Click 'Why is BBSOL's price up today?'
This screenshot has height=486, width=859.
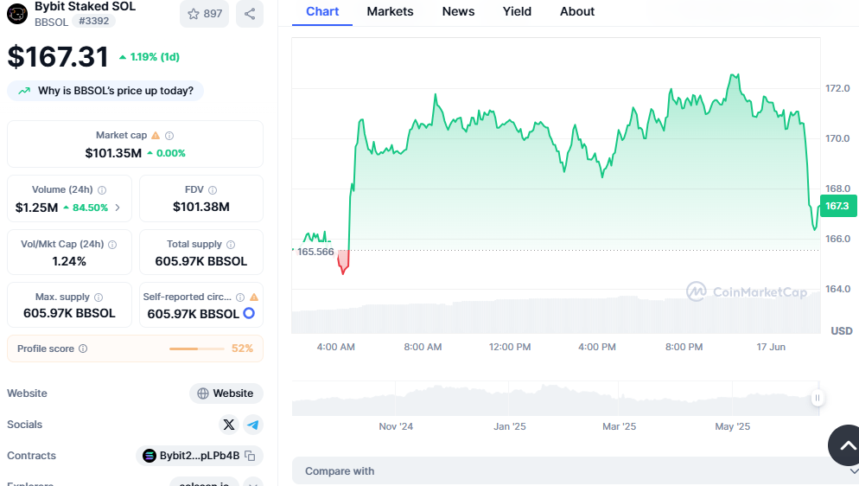[105, 91]
